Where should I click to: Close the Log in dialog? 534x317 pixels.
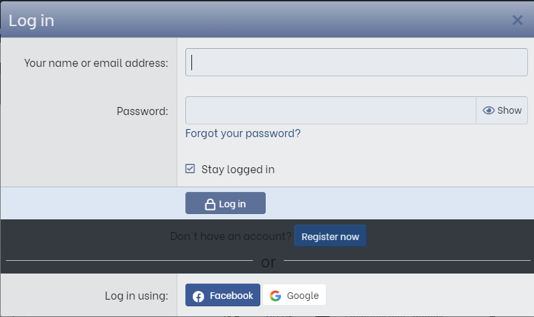pos(517,20)
